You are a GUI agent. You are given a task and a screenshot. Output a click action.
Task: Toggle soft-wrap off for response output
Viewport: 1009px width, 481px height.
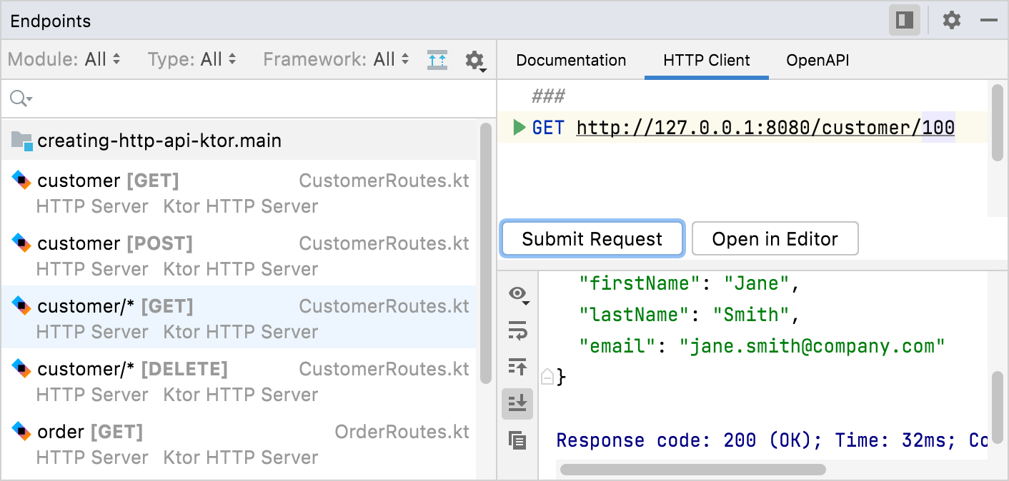(517, 331)
